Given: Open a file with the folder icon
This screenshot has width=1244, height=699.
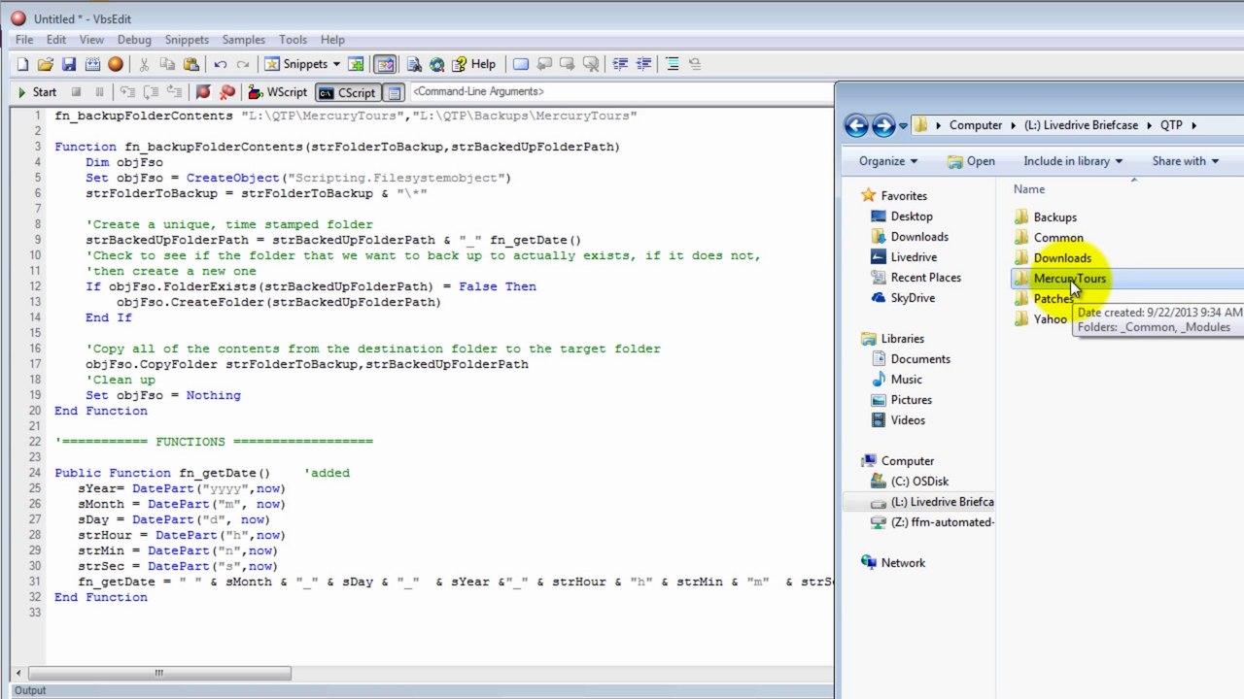Looking at the screenshot, I should coord(45,64).
